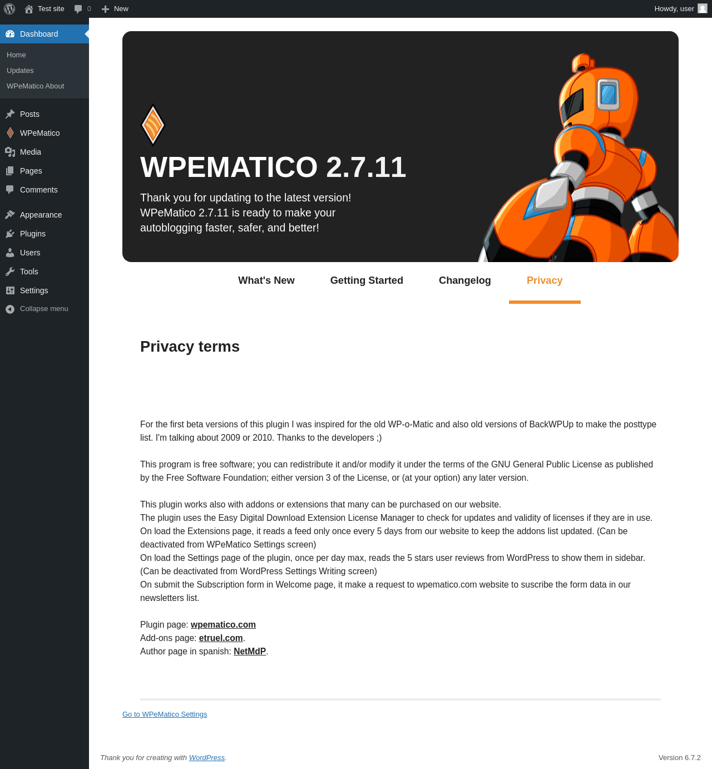Open the Plugins menu label

pyautogui.click(x=33, y=234)
